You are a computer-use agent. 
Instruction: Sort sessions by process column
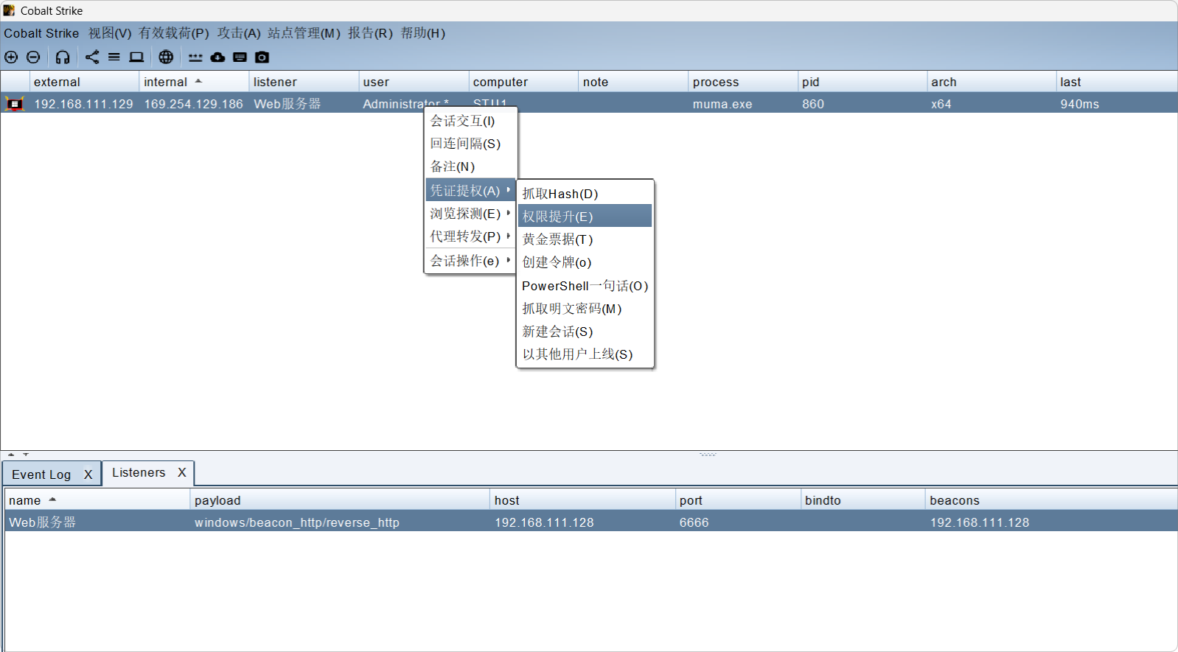click(x=743, y=82)
